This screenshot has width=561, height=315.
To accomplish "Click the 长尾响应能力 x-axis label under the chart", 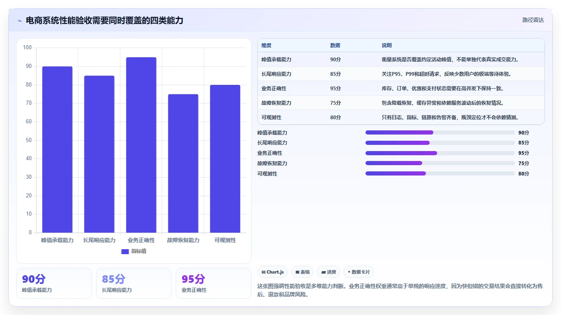I will (x=99, y=240).
